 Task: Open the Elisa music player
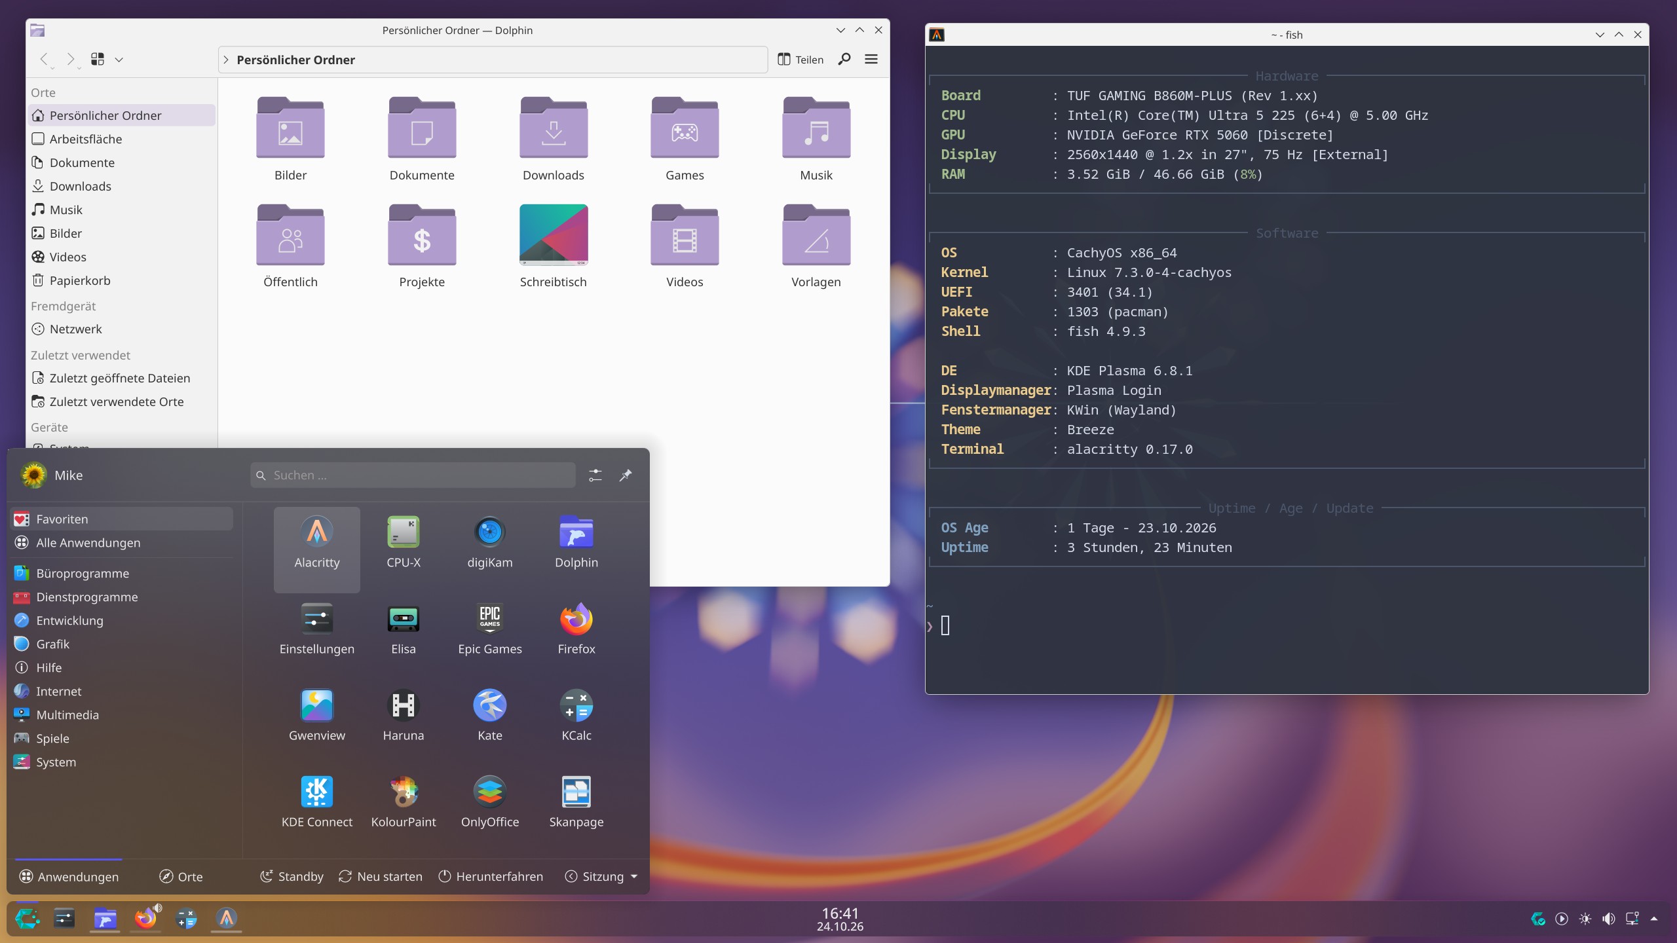tap(404, 629)
